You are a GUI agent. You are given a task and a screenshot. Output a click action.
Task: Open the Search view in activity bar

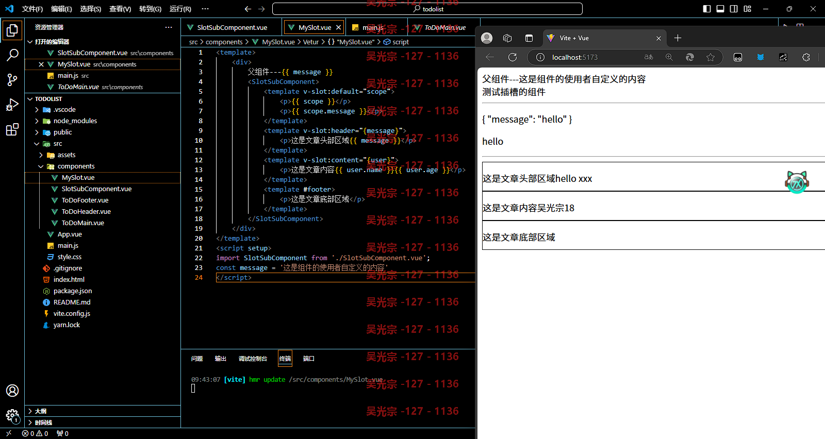[12, 55]
